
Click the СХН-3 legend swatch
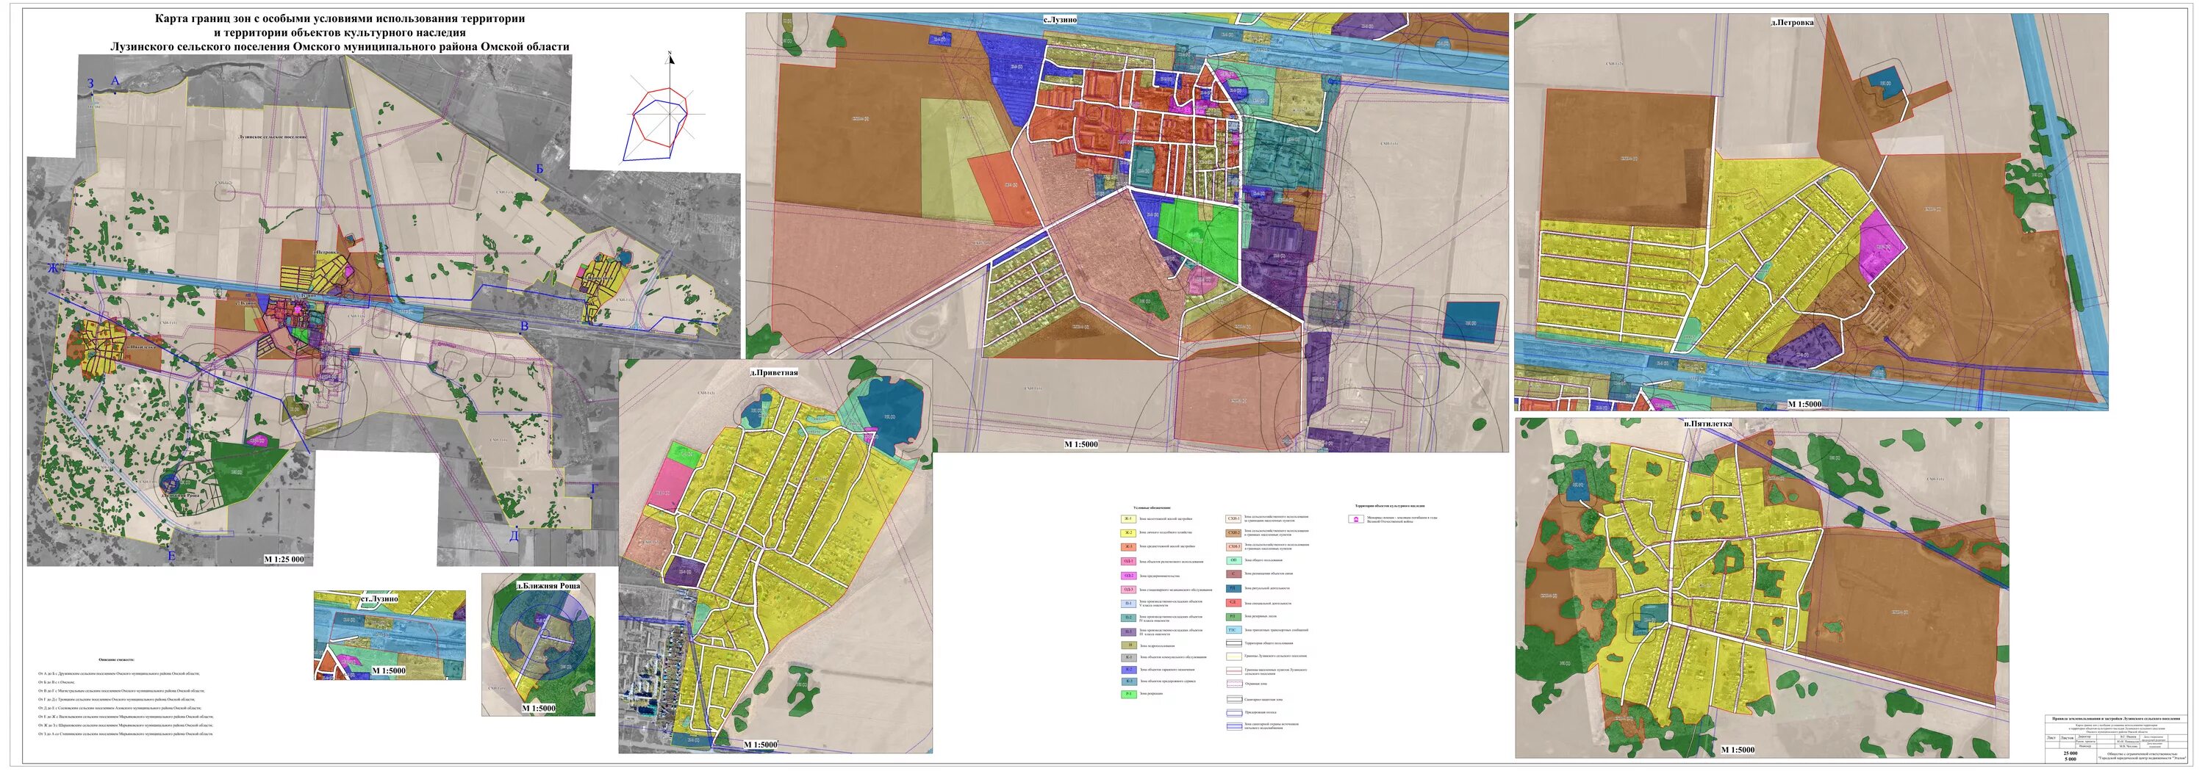tap(1234, 547)
